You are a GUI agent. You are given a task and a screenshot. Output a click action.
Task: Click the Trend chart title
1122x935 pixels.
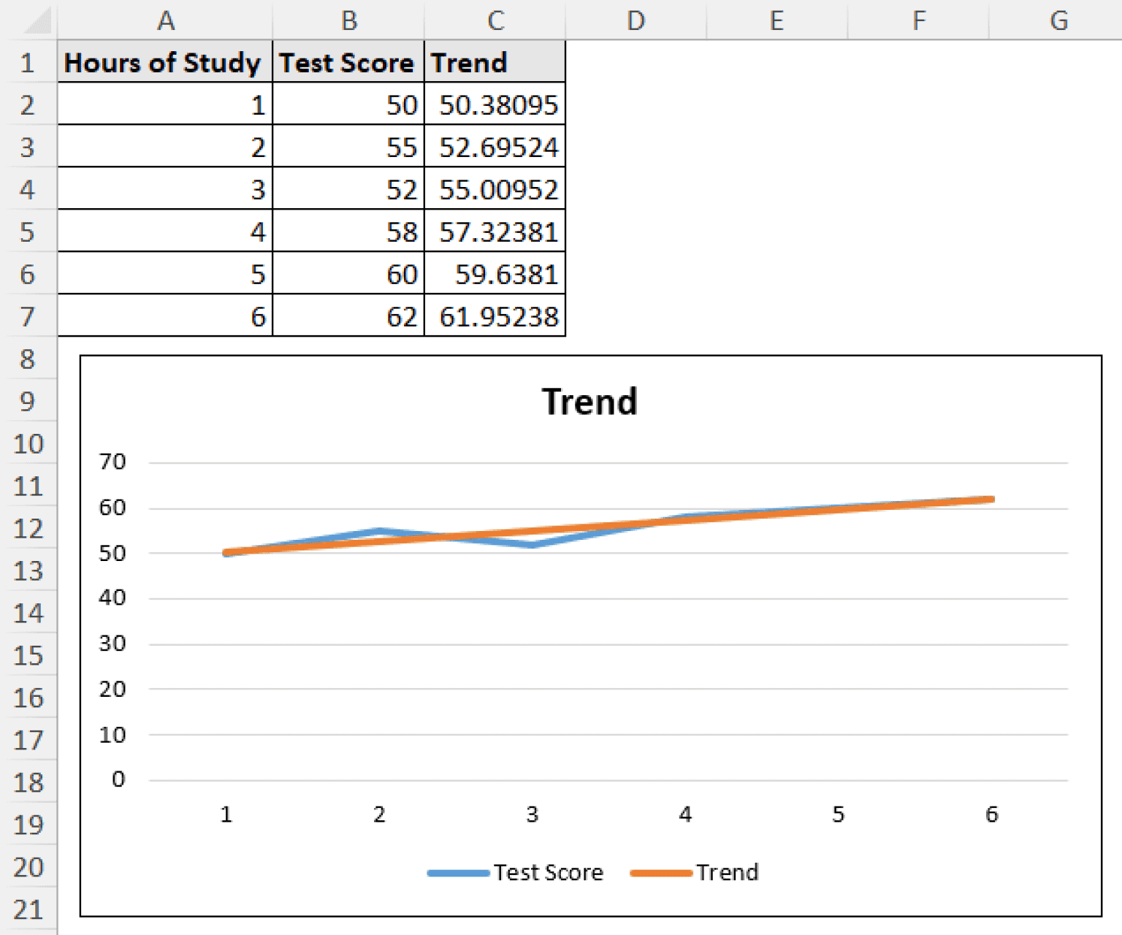pos(590,400)
